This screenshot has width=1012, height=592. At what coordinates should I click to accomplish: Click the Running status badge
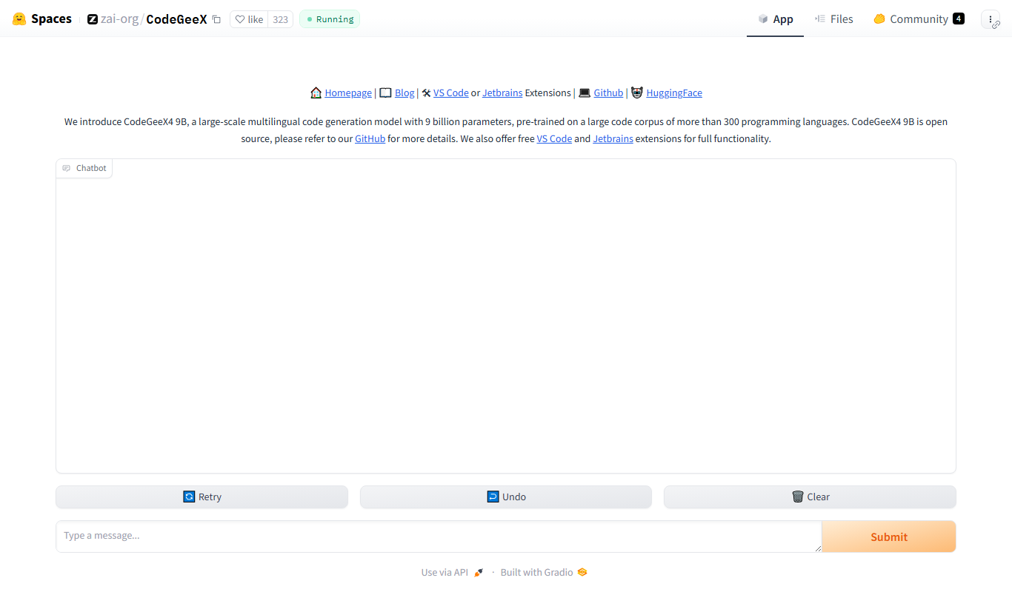[330, 19]
